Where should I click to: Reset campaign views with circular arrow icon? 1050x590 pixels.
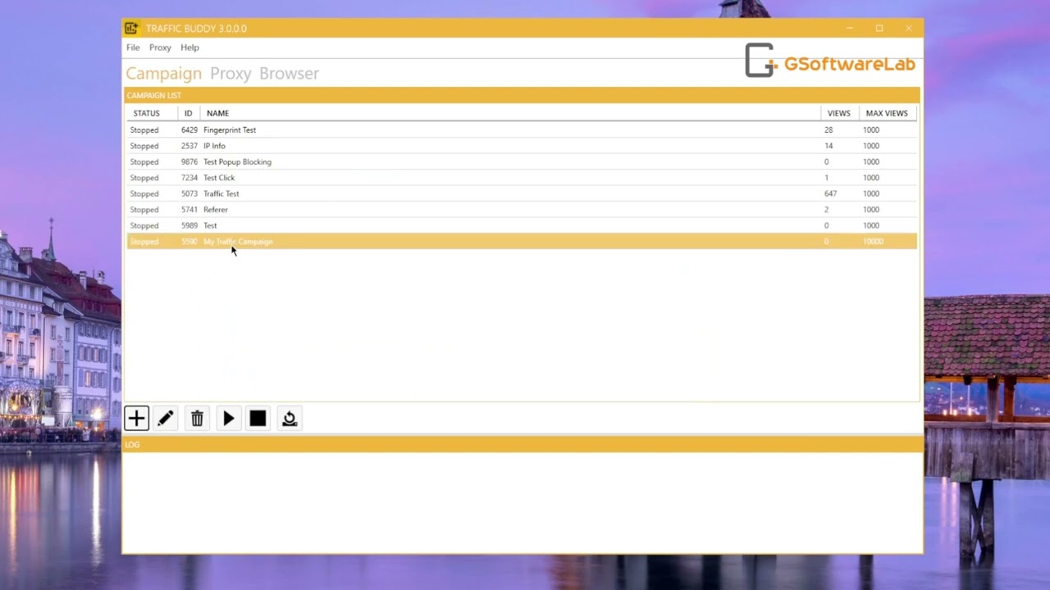[289, 419]
